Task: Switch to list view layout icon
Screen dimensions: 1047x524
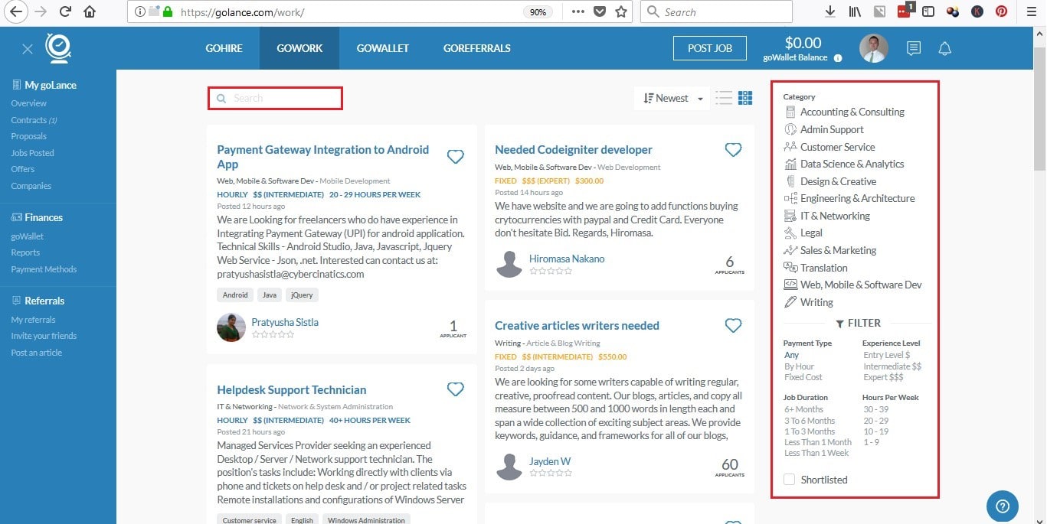Action: tap(724, 98)
